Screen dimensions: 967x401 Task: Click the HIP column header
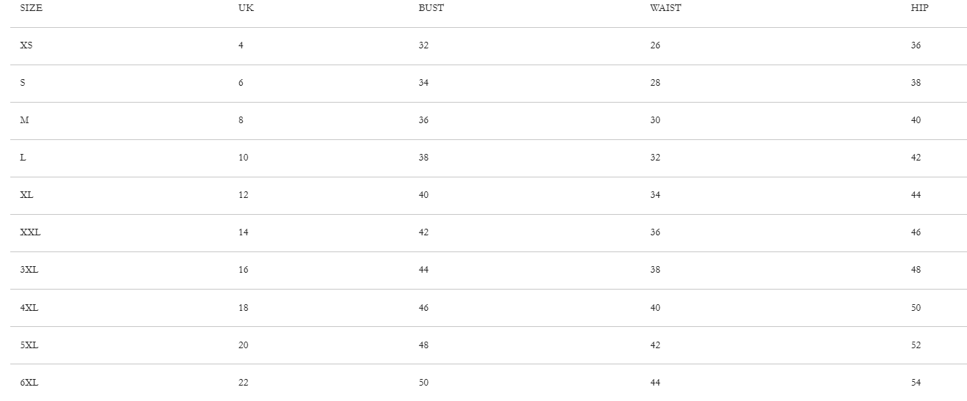919,8
